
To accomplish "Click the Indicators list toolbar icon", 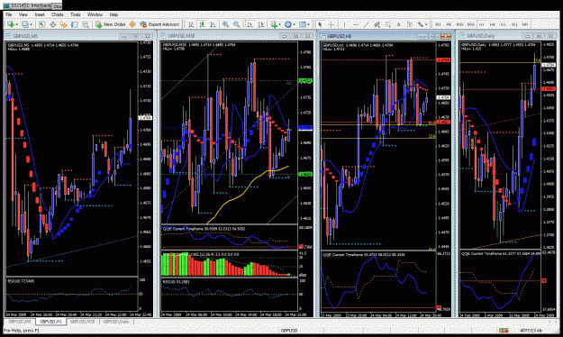I will tap(274, 24).
